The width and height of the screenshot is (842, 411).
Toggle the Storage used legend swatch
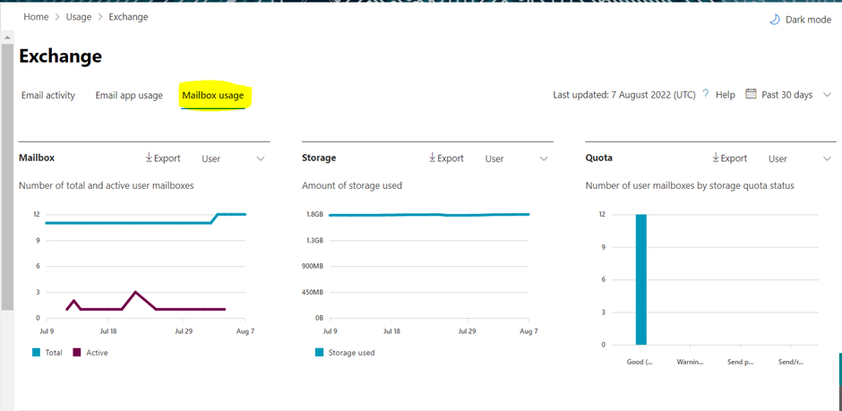(x=320, y=353)
